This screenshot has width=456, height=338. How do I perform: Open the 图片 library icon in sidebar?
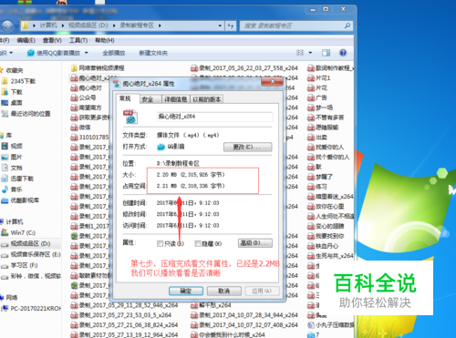pos(5,157)
